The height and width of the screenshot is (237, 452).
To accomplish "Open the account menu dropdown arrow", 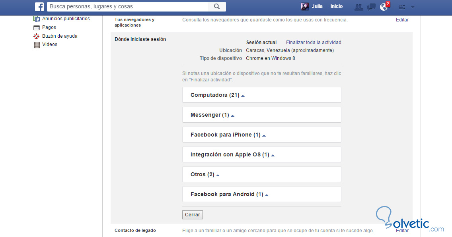I will (x=413, y=7).
